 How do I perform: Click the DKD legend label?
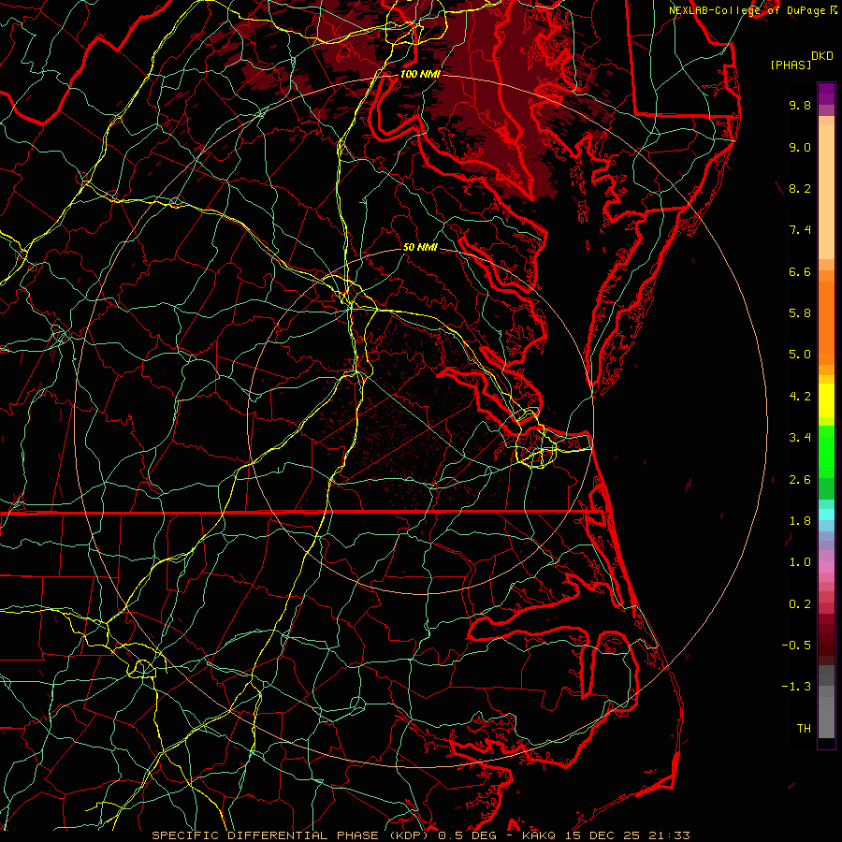point(822,56)
